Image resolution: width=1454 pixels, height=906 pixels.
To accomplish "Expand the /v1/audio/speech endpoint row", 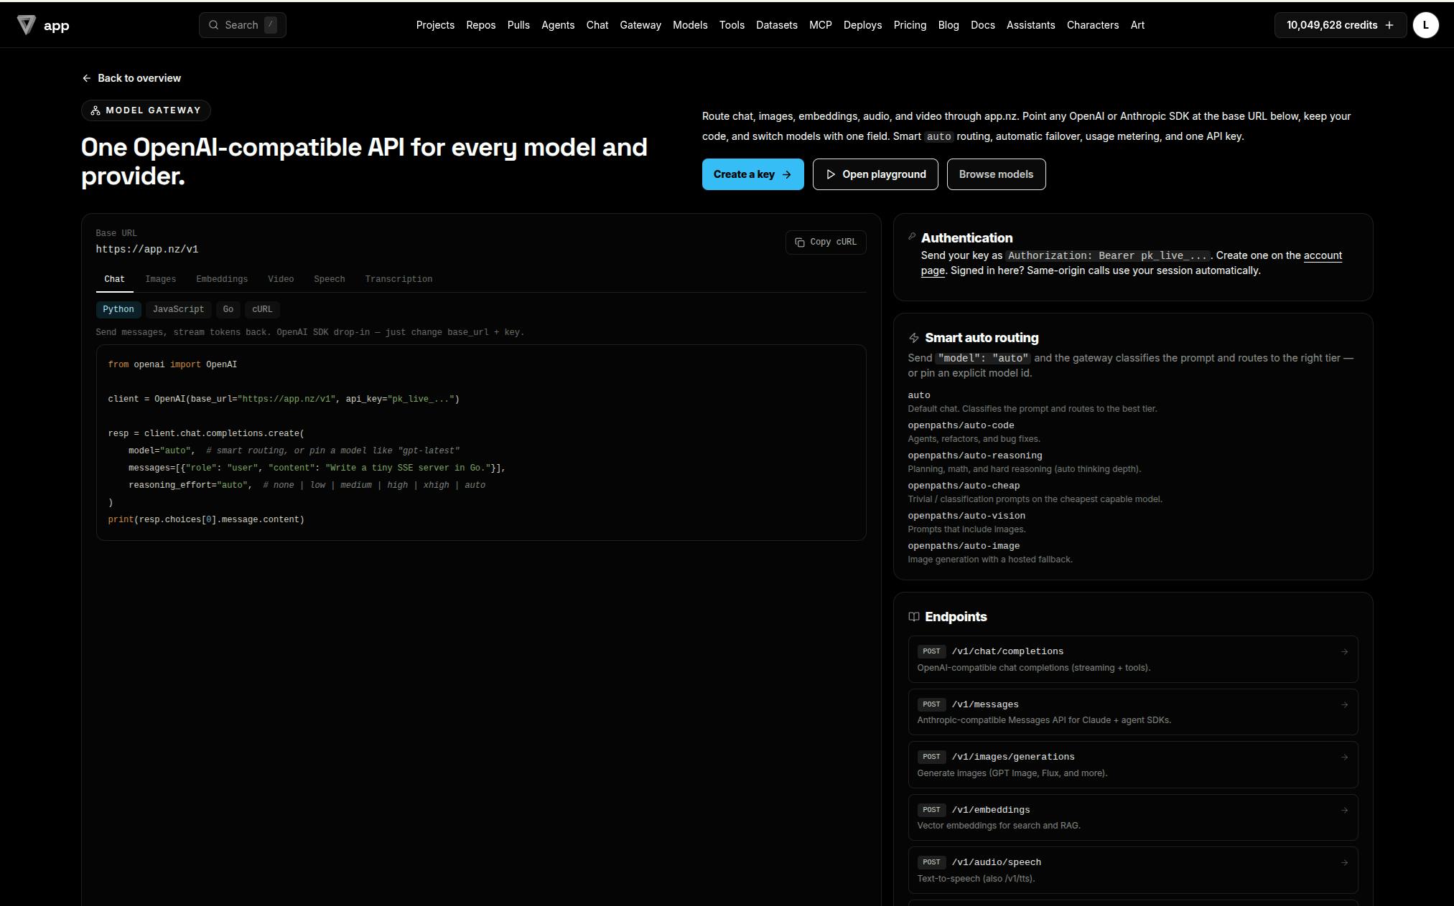I will (1132, 870).
